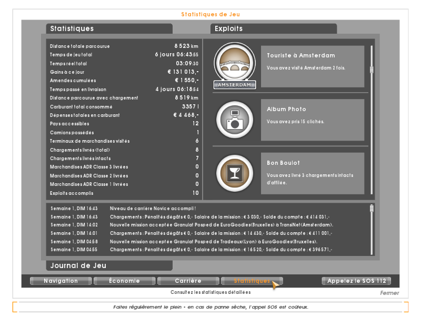Image resolution: width=421 pixels, height=316 pixels.
Task: Click the Album Photo camera badge
Action: pyautogui.click(x=235, y=120)
